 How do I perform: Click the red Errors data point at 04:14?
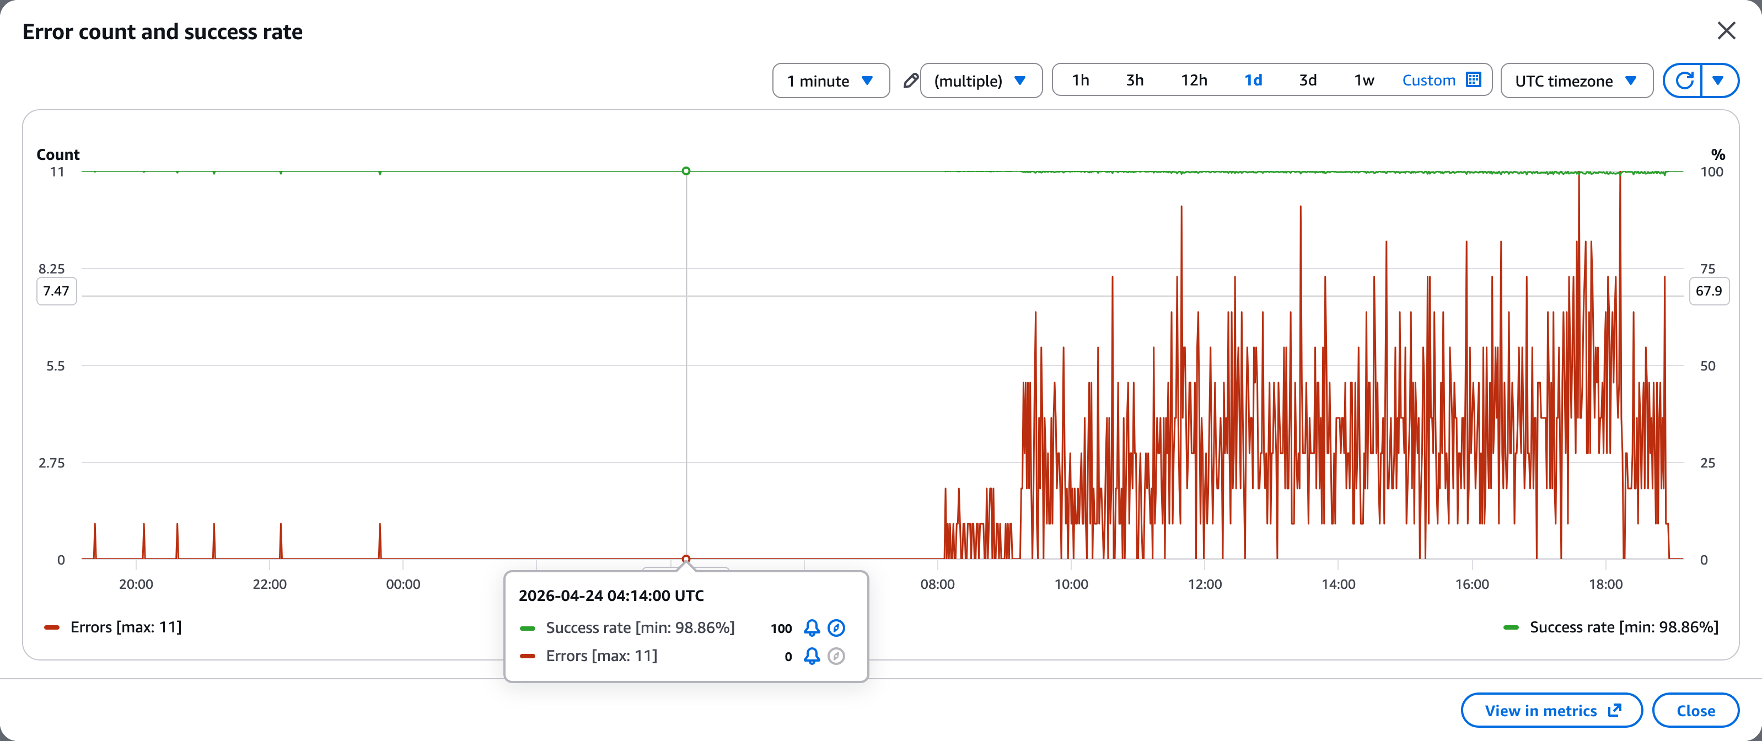click(x=686, y=559)
